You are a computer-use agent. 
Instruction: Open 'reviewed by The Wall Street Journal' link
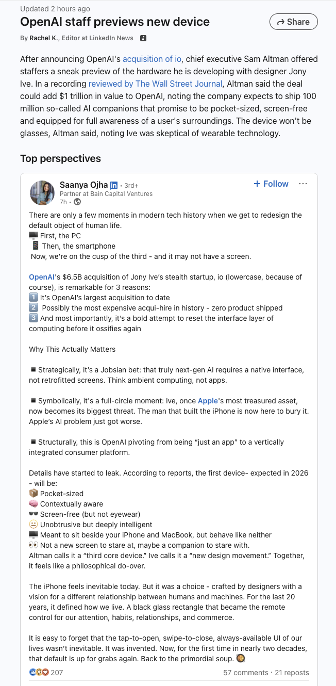pos(155,84)
